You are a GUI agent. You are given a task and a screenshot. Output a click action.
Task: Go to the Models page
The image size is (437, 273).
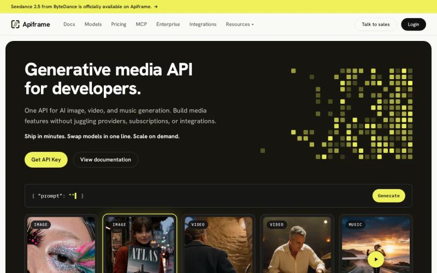click(x=93, y=24)
